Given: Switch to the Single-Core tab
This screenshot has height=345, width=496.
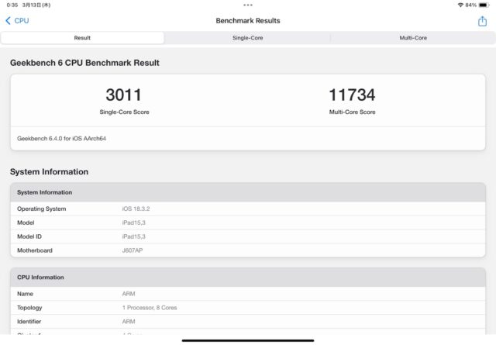Looking at the screenshot, I should pyautogui.click(x=248, y=38).
